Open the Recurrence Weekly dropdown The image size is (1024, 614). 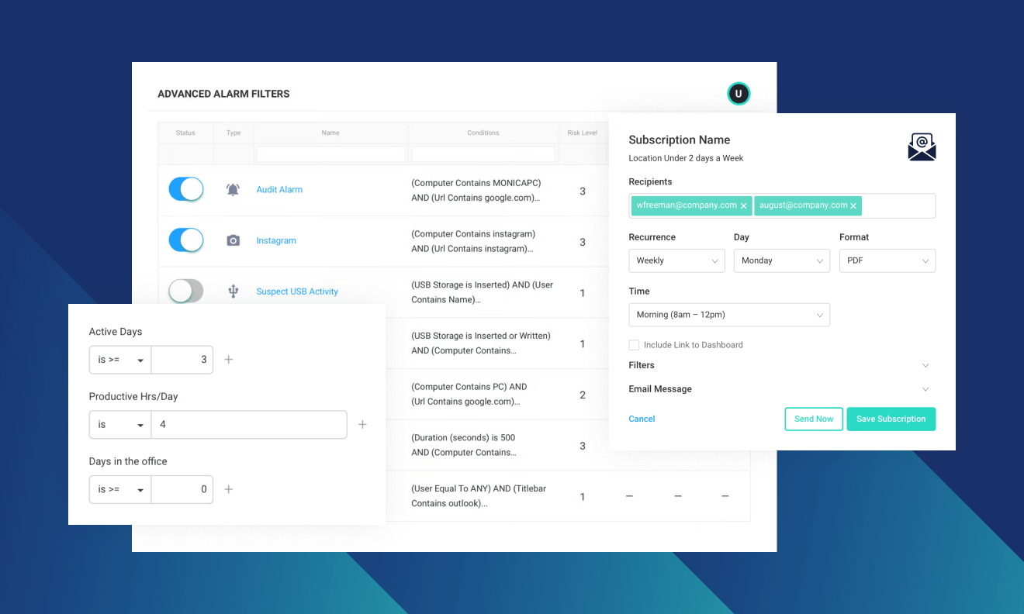(x=676, y=260)
